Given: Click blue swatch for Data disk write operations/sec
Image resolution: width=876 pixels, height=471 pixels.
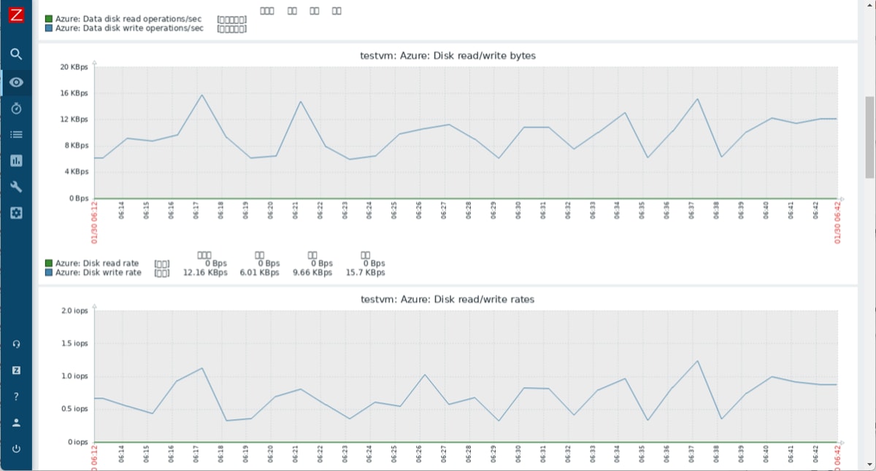Looking at the screenshot, I should (x=49, y=28).
